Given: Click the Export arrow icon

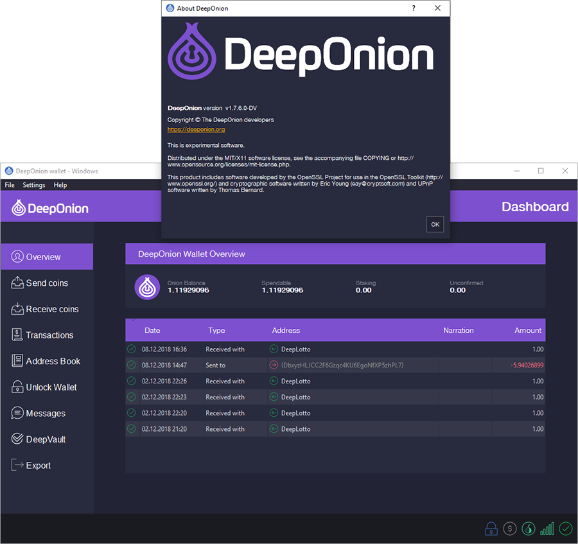Looking at the screenshot, I should pos(17,465).
